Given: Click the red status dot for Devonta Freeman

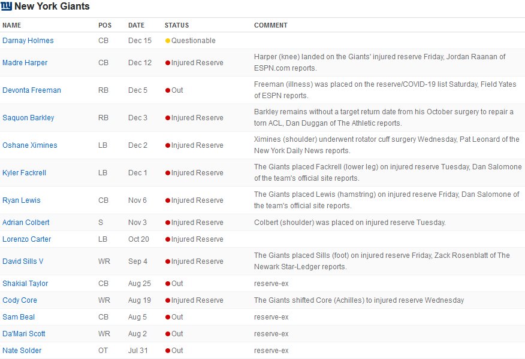Looking at the screenshot, I should coord(168,90).
